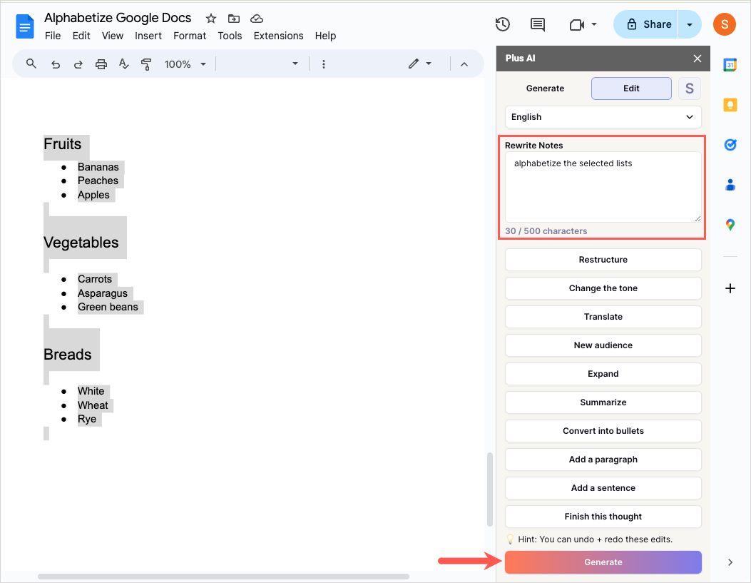Click inside the Rewrite Notes text box
751x583 pixels.
click(x=603, y=187)
